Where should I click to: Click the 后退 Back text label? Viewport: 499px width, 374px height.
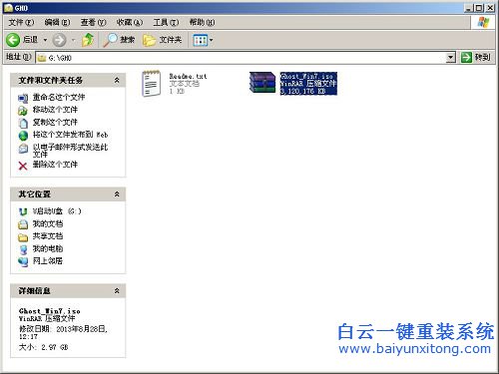click(x=30, y=40)
